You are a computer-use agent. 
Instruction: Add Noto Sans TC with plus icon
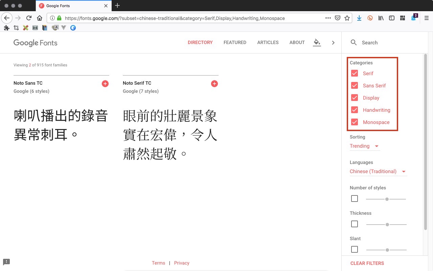coord(105,84)
